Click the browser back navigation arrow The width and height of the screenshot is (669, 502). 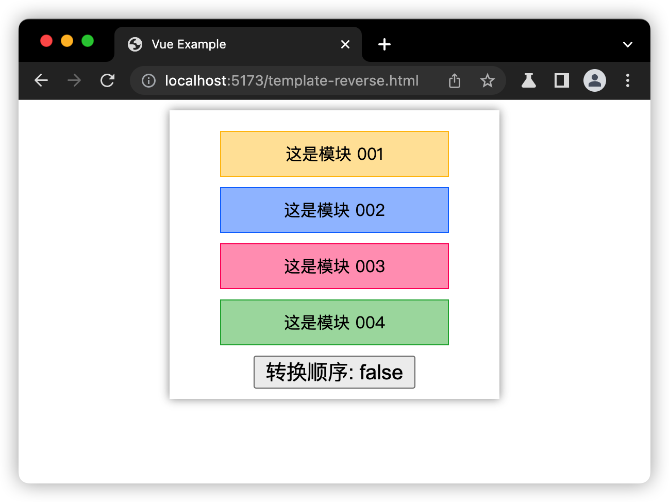41,80
